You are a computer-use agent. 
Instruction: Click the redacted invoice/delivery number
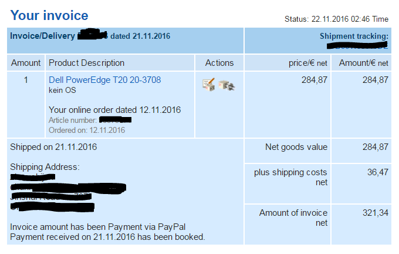tap(93, 36)
